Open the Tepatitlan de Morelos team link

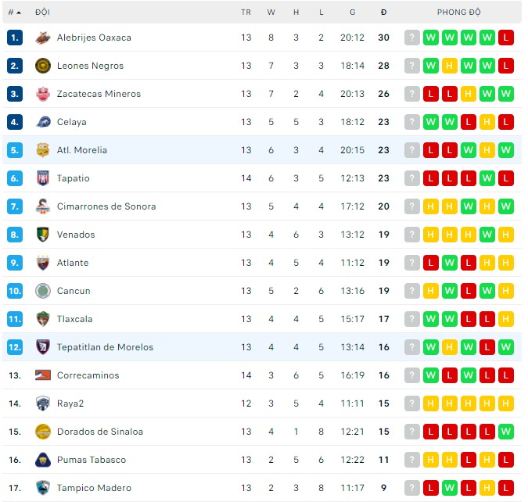click(x=105, y=347)
